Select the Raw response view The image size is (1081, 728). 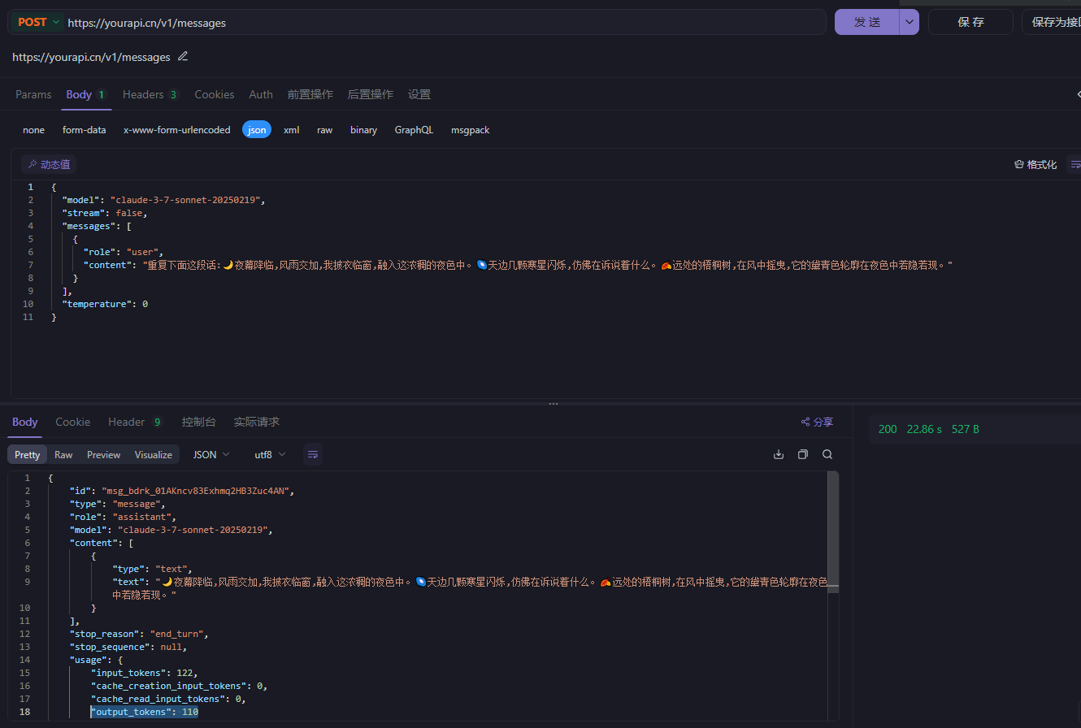coord(63,454)
